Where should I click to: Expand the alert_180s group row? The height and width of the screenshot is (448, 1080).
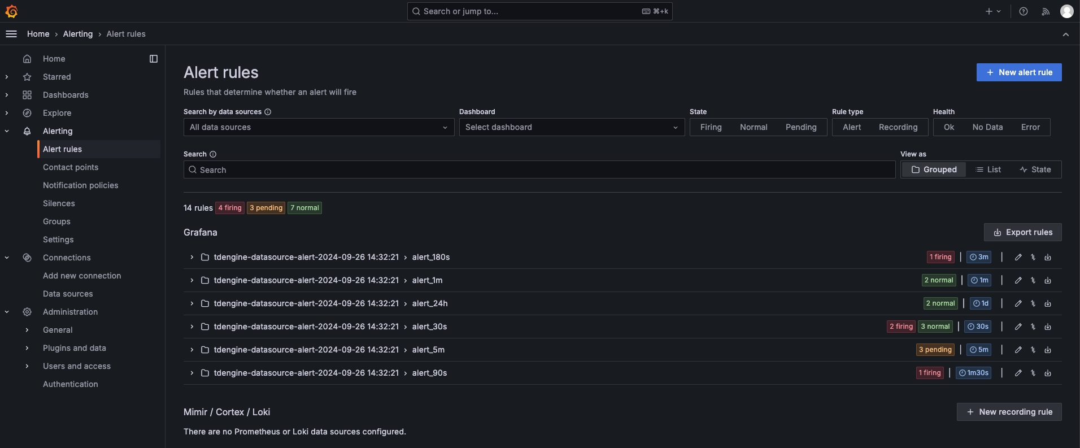191,257
